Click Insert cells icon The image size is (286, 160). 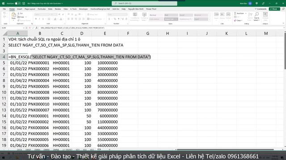216,15
